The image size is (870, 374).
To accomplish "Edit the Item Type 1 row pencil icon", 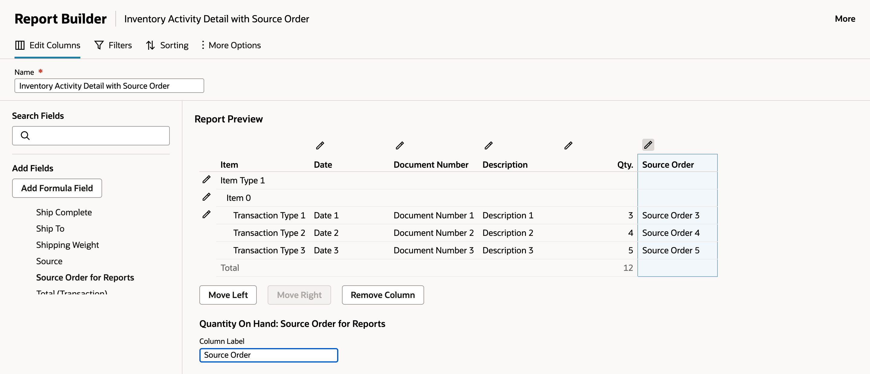I will [206, 179].
